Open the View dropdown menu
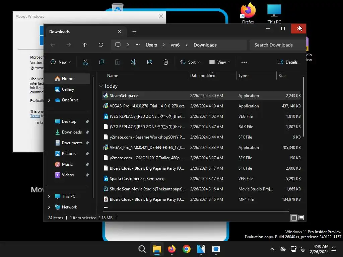 (x=220, y=62)
